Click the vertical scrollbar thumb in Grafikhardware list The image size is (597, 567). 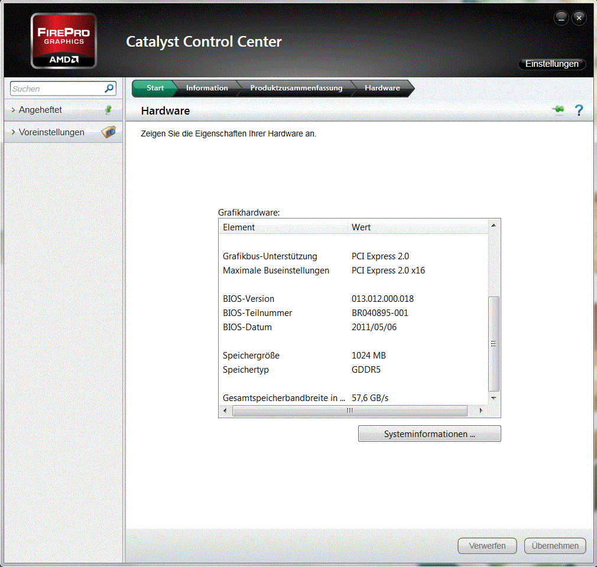[x=494, y=344]
